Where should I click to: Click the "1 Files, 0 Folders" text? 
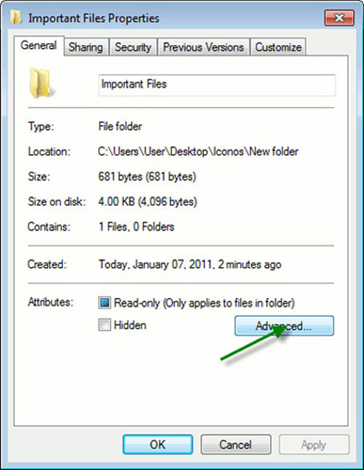pos(136,227)
